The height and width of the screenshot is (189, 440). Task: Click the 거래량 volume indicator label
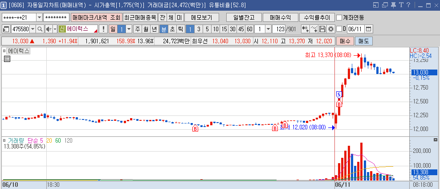pyautogui.click(x=16, y=140)
